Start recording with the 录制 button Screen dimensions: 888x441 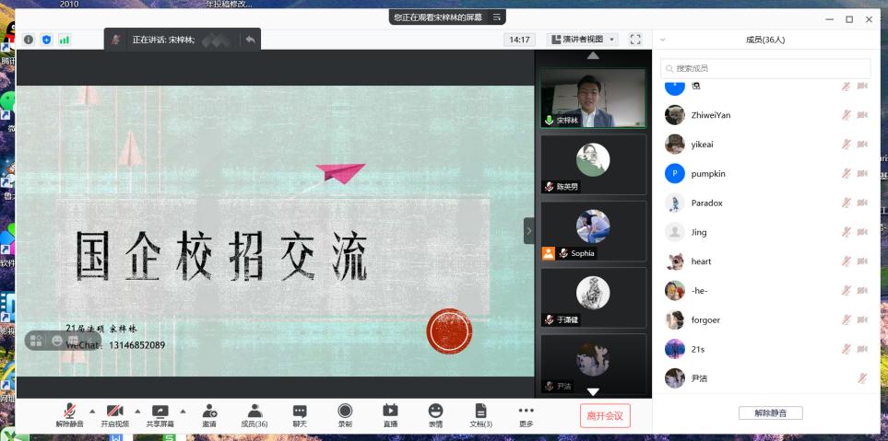point(345,414)
